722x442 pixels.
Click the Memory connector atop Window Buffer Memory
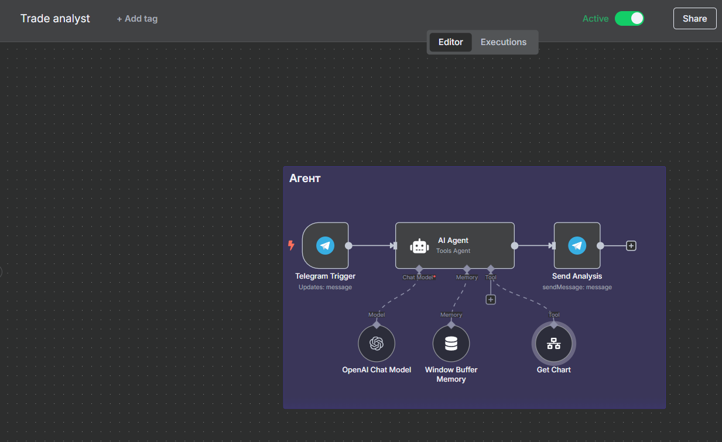pos(451,324)
